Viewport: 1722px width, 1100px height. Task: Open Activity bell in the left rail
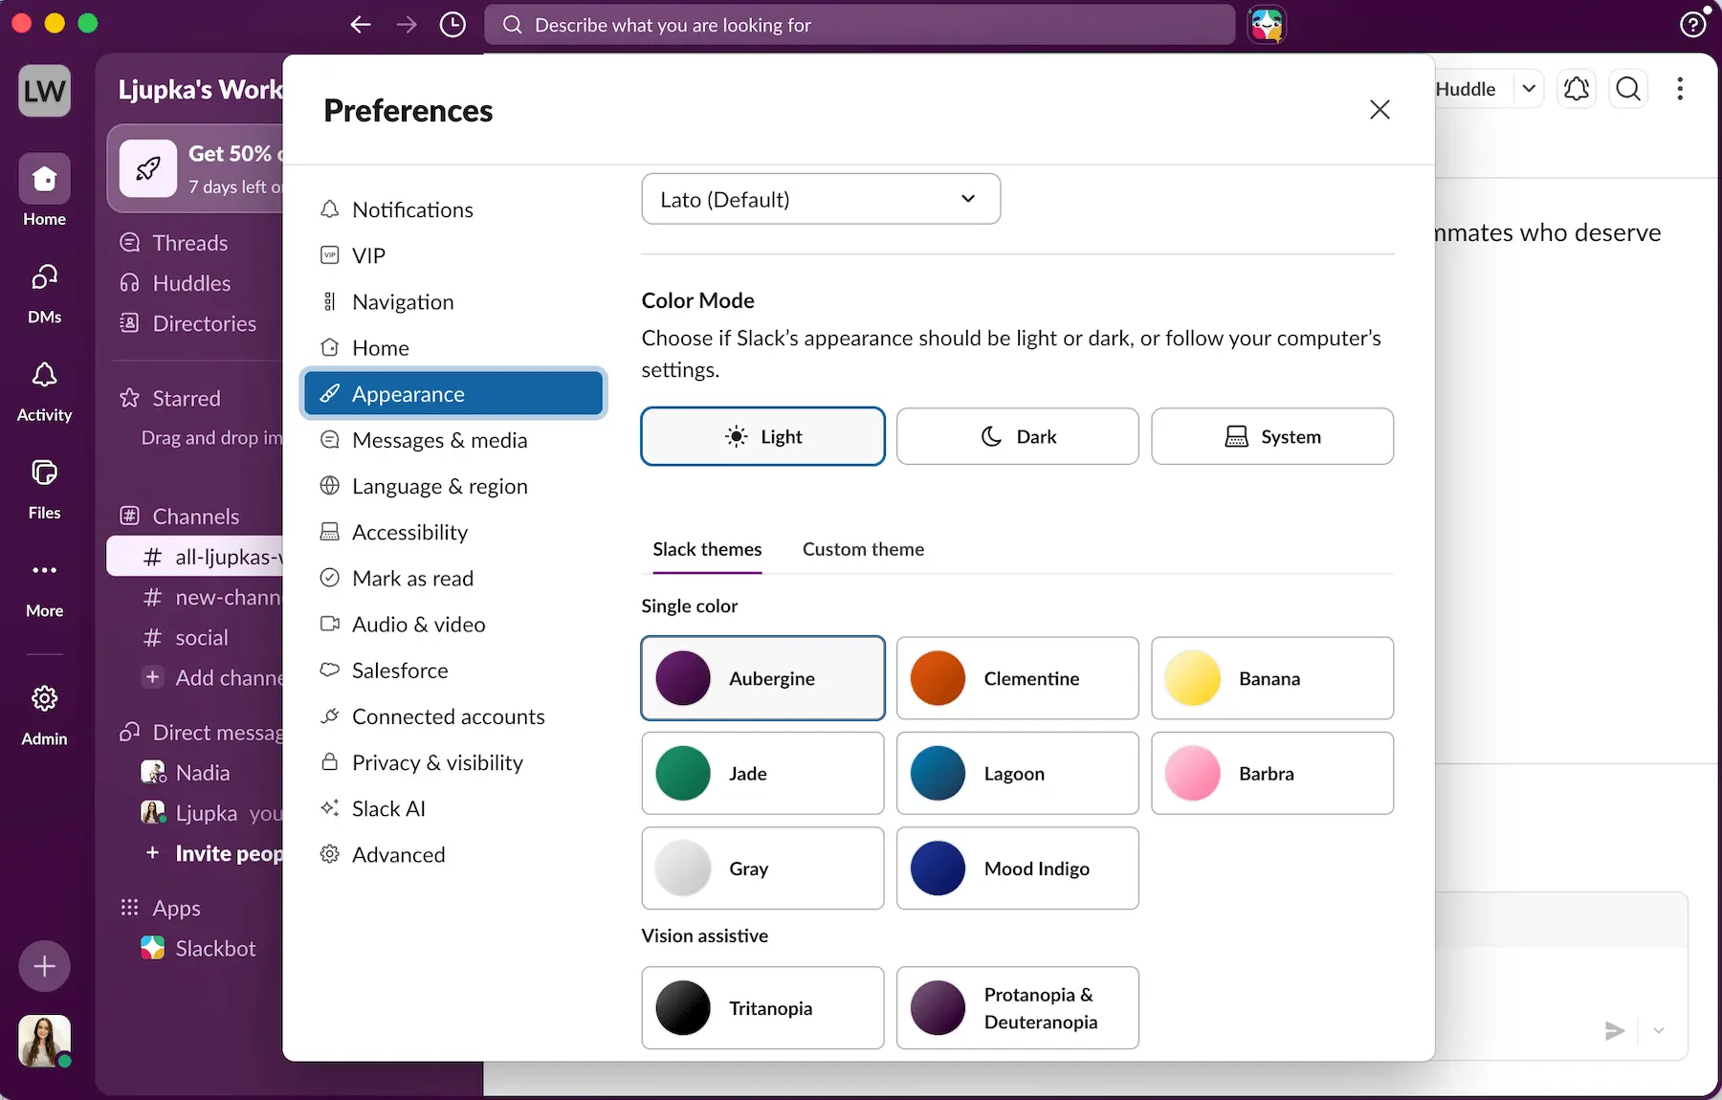coord(44,391)
